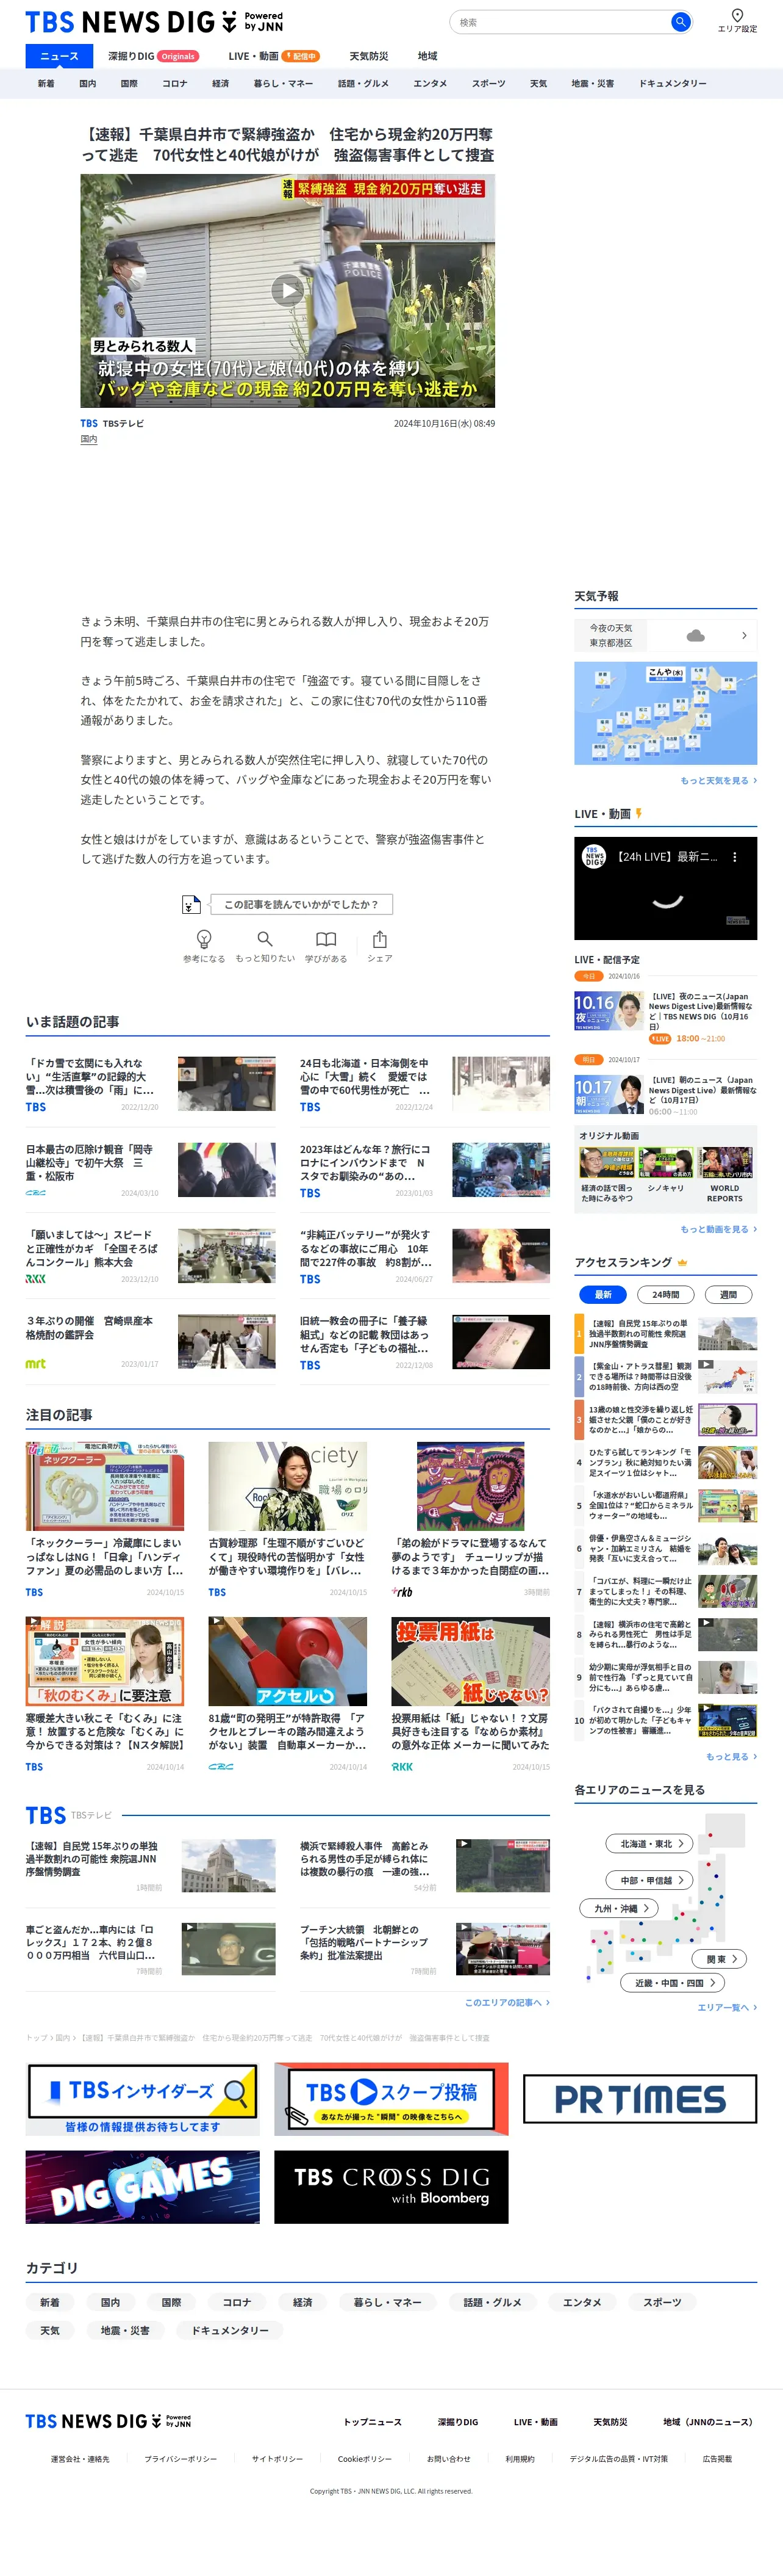Open the 地域 tab
Image resolution: width=783 pixels, height=2576 pixels.
tap(427, 56)
